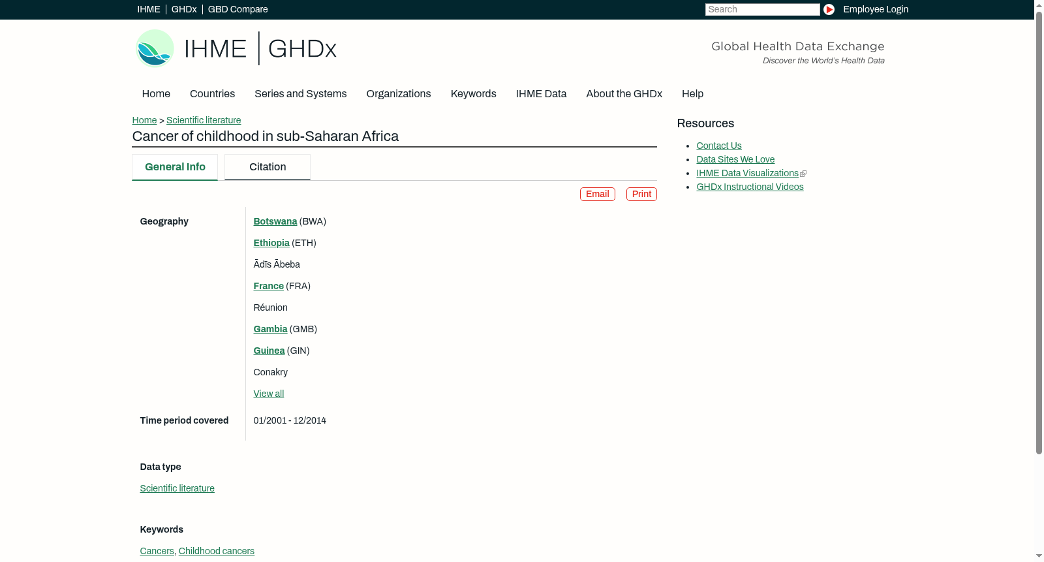Viewport: 1044px width, 562px height.
Task: Open GBD Compare in top bar
Action: (x=238, y=9)
